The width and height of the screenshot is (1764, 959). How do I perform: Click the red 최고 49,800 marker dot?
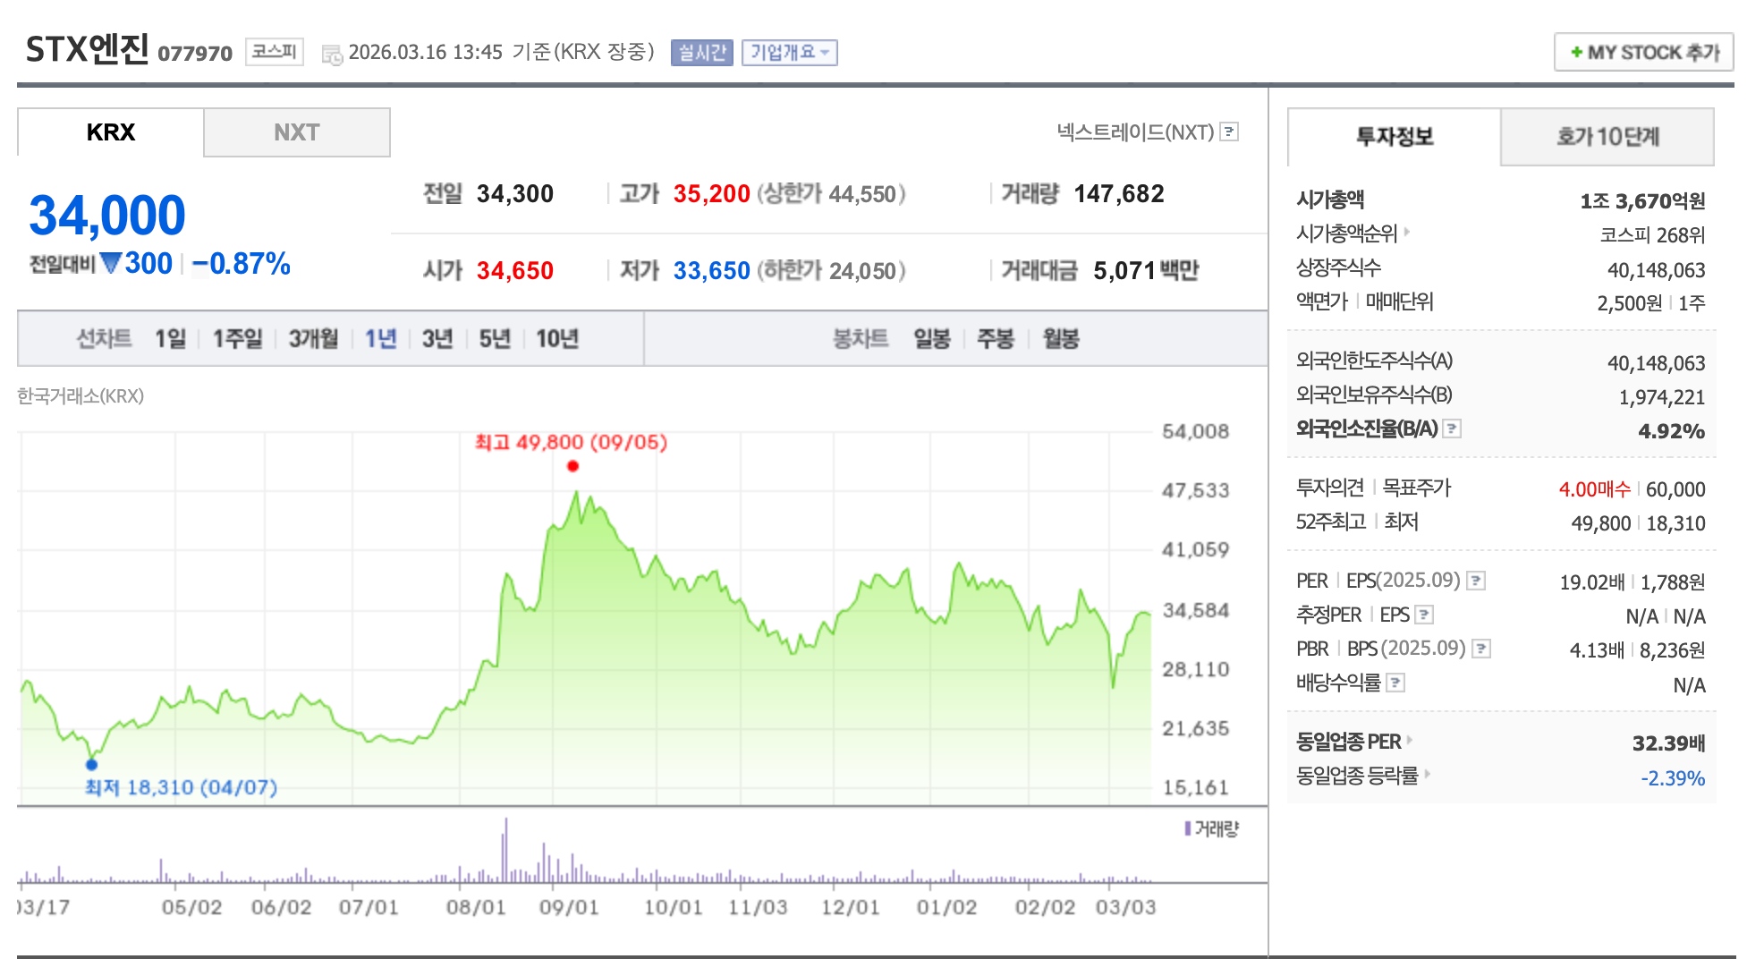pos(572,466)
